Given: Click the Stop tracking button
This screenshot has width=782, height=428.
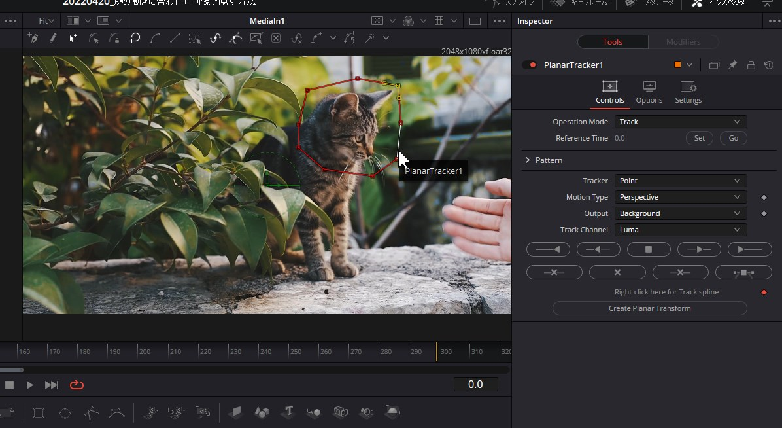Looking at the screenshot, I should click(649, 249).
